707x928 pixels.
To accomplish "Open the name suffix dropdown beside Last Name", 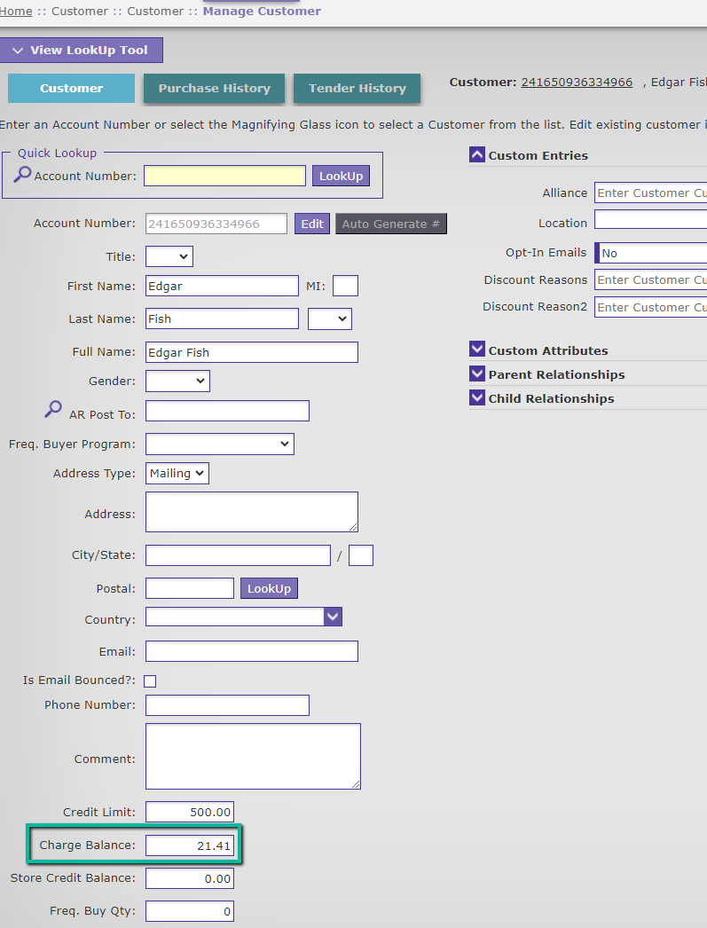I will click(x=329, y=319).
